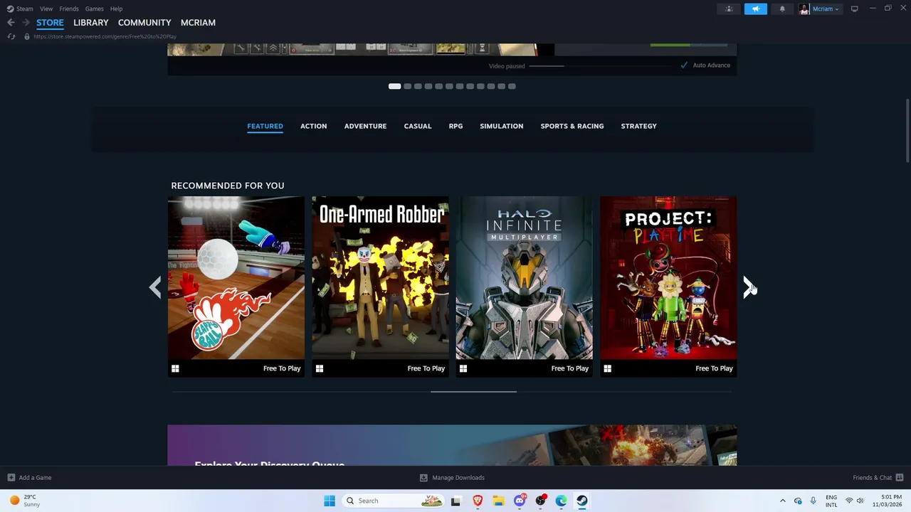This screenshot has width=911, height=512.
Task: Open the MCRIAM profile section
Action: click(198, 23)
